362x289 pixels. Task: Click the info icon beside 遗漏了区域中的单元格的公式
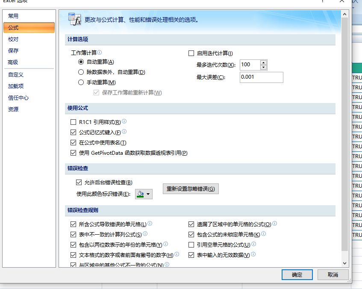coord(275,223)
